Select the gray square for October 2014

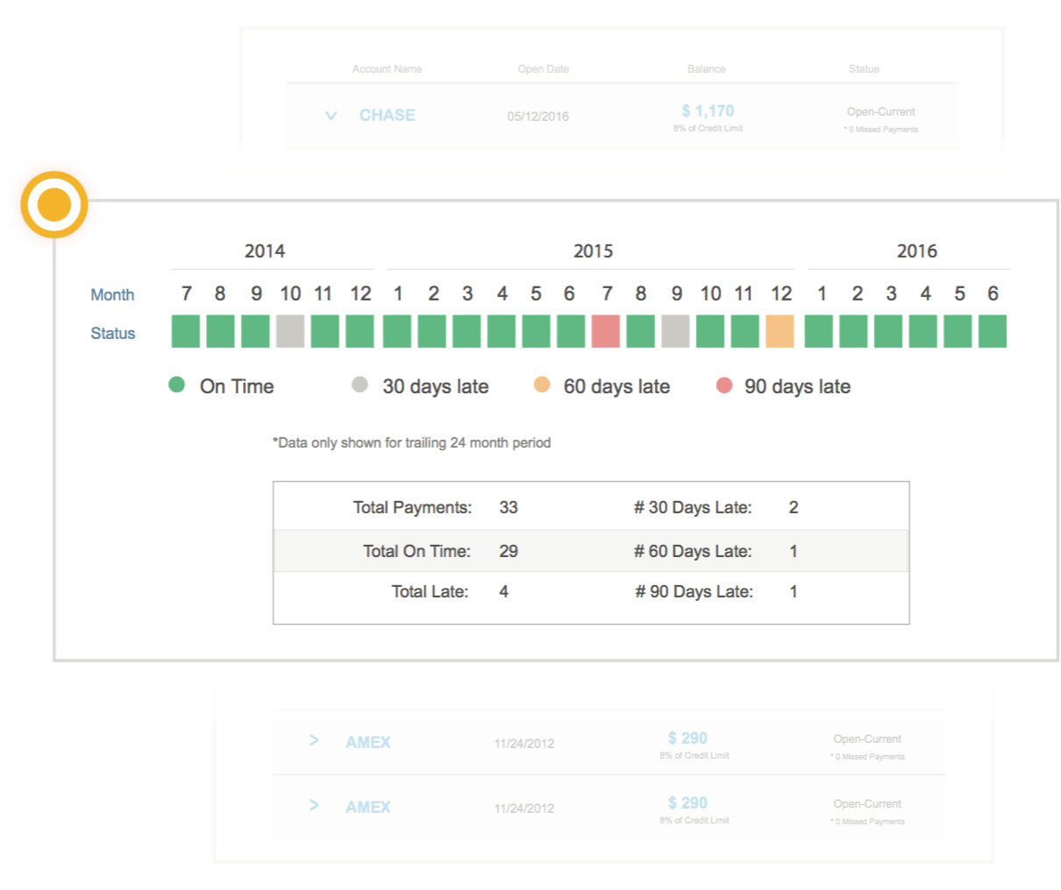click(x=289, y=332)
